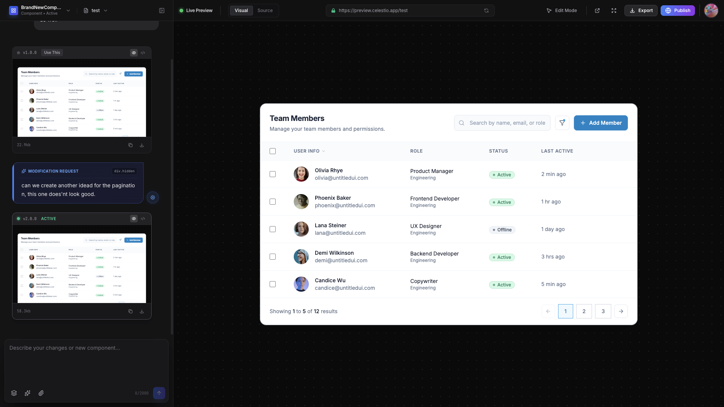
Task: Click the Add Member button
Action: pos(601,123)
